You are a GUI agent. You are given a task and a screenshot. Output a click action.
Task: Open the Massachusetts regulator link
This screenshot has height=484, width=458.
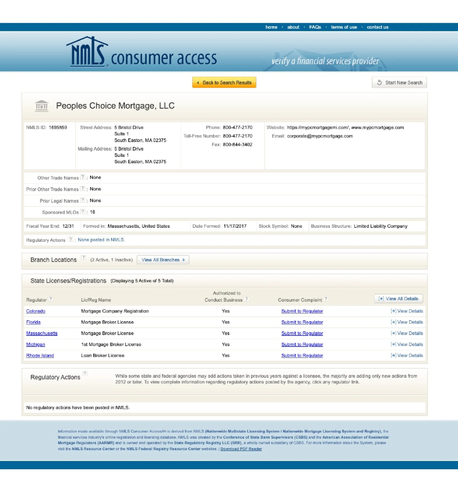42,333
